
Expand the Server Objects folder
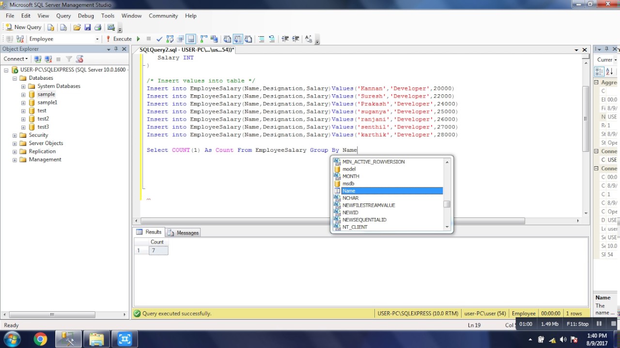(x=15, y=144)
